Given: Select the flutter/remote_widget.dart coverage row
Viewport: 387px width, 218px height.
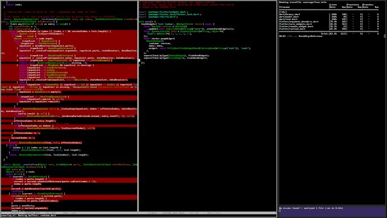Looking at the screenshot, I should coord(329,27).
